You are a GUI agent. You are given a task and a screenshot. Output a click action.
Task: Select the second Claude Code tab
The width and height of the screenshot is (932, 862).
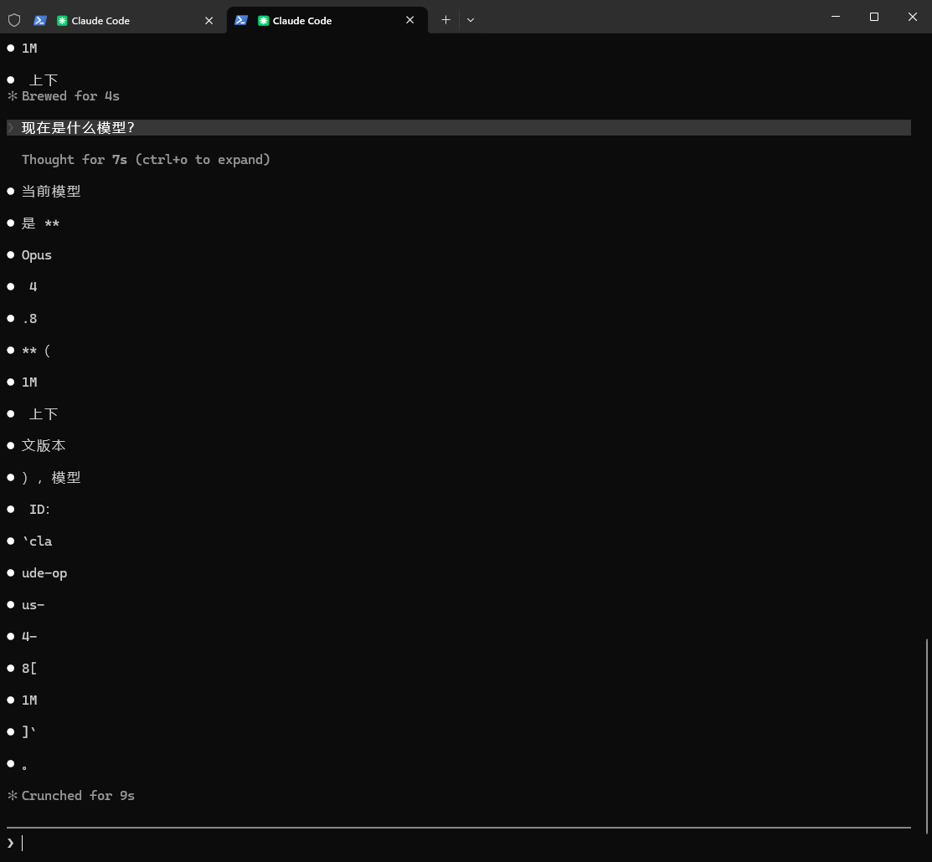pos(327,20)
